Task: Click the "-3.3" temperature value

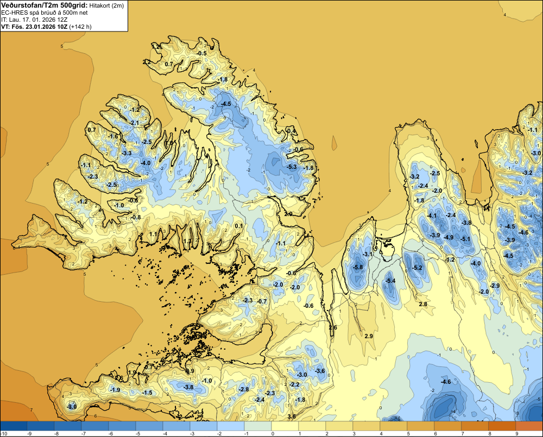Action: [127, 153]
